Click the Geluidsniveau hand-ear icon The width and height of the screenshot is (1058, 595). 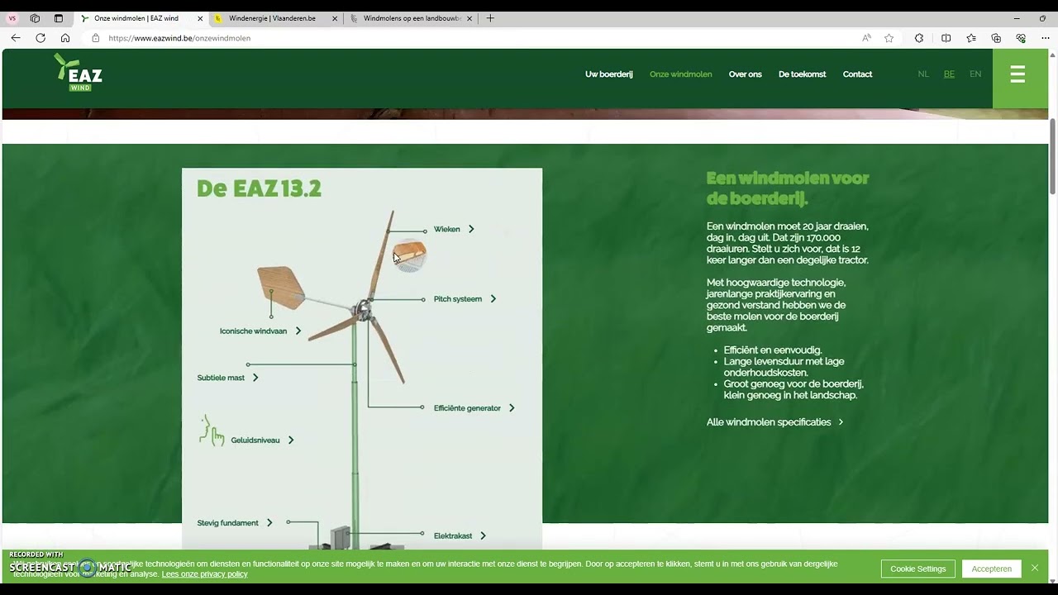point(212,431)
